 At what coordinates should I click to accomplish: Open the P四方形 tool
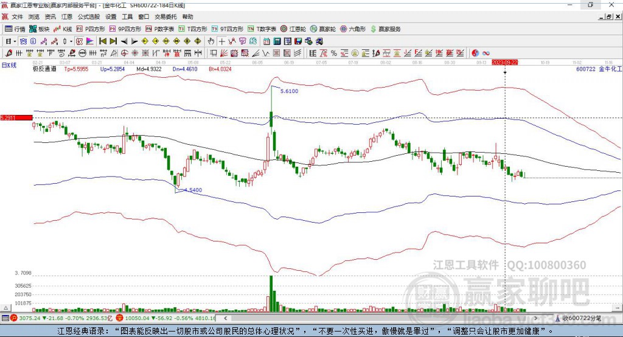tap(90, 29)
